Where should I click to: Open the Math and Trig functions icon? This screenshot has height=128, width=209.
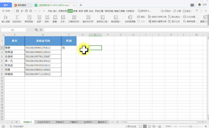point(103,17)
